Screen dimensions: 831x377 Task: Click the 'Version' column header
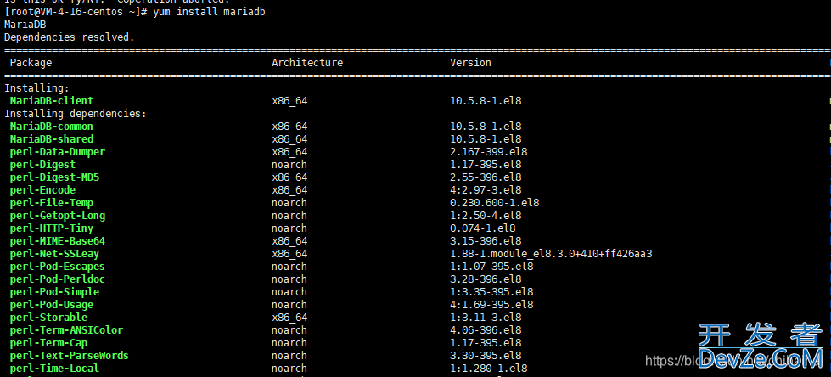(x=470, y=63)
